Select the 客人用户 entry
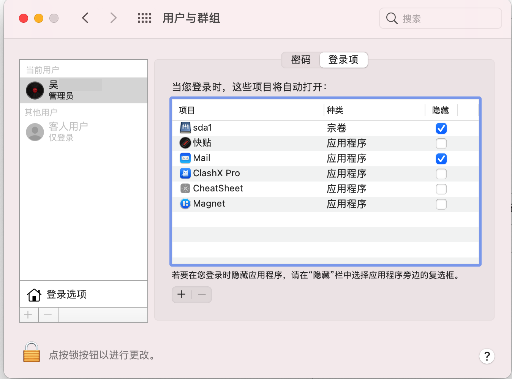 coord(84,132)
